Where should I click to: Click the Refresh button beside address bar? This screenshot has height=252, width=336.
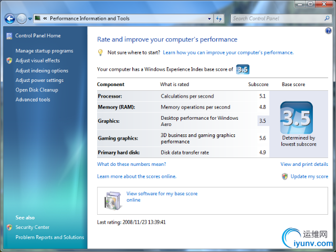[x=219, y=19]
